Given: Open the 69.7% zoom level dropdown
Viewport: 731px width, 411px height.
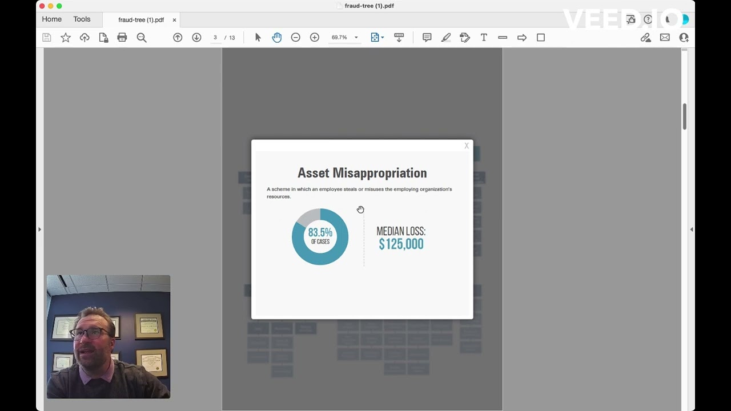Looking at the screenshot, I should click(x=344, y=38).
